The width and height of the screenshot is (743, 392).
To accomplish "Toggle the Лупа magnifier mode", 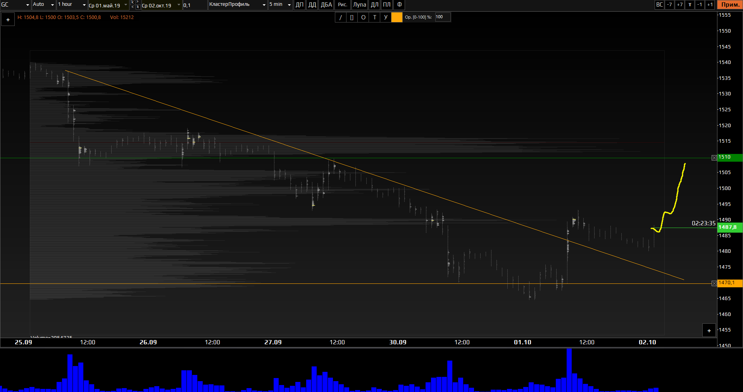I will click(359, 5).
